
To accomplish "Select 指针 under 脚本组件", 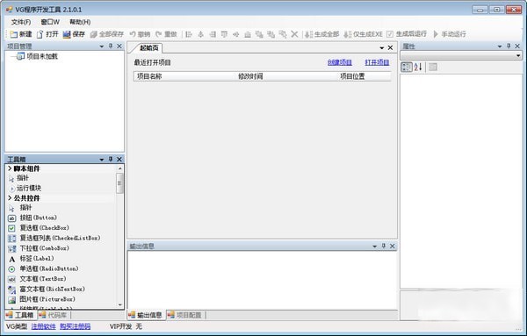I will 23,178.
